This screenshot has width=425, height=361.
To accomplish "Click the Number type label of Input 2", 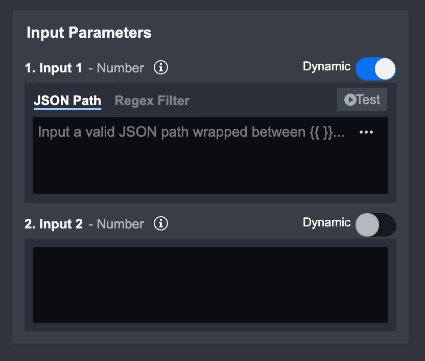I will click(120, 224).
